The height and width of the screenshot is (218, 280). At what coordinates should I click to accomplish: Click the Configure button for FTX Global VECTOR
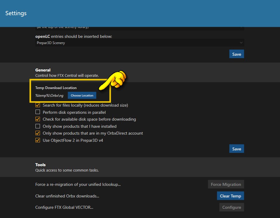pyautogui.click(x=232, y=207)
